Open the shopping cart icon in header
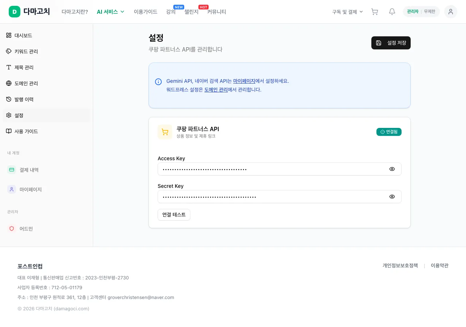 point(375,12)
